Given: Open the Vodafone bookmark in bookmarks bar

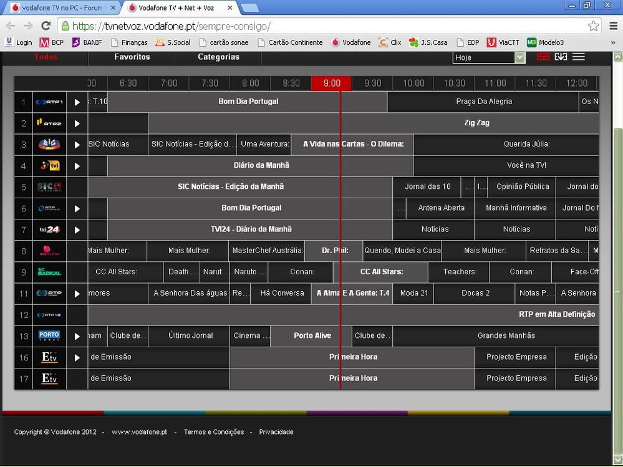Looking at the screenshot, I should pyautogui.click(x=351, y=42).
